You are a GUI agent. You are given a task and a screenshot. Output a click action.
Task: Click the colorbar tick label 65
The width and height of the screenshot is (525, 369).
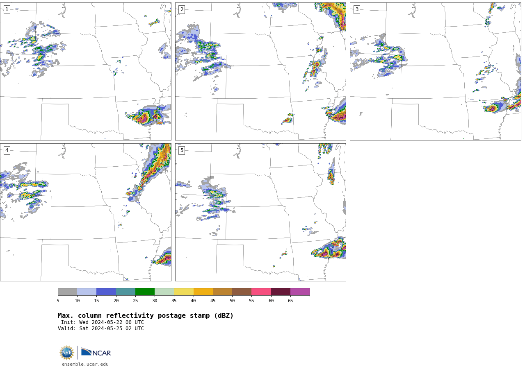[290, 301]
